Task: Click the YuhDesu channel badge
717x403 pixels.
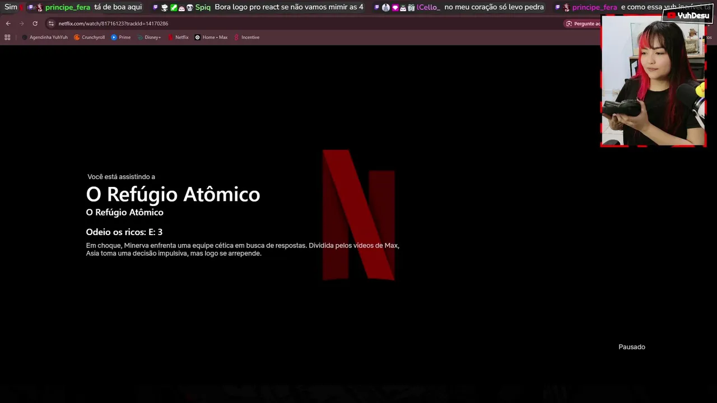Action: (x=688, y=16)
